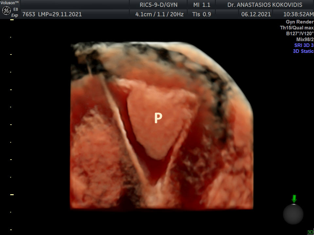Click the green 3D indicator in corner
The width and height of the screenshot is (314, 235).
(310, 232)
